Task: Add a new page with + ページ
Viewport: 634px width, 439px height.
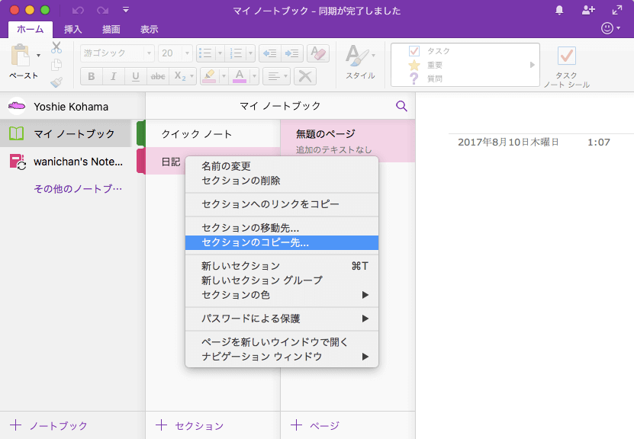Action: 315,425
